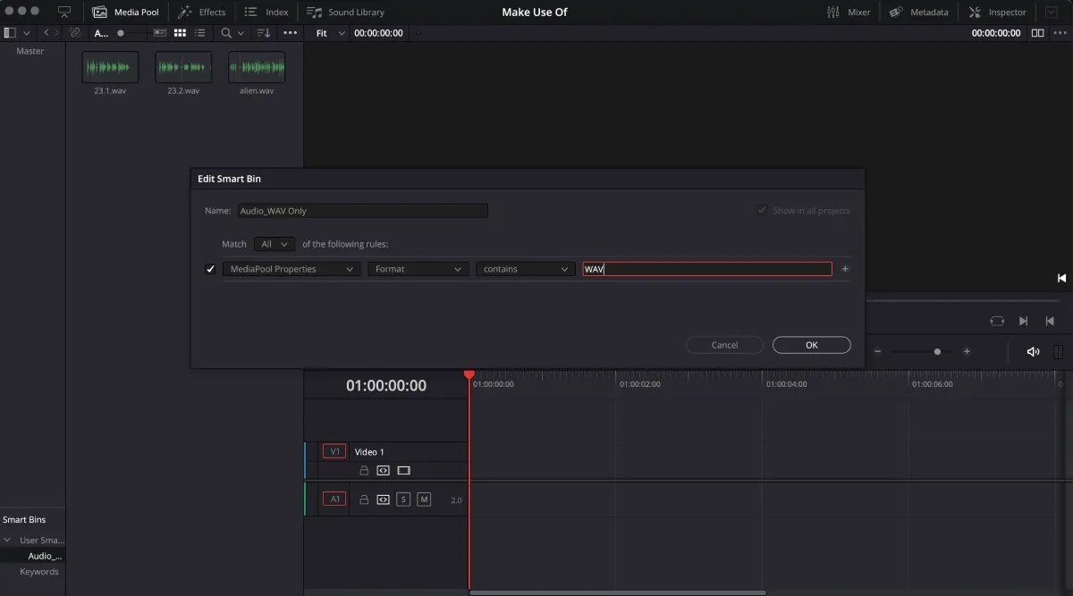This screenshot has width=1073, height=596.
Task: Open the MediaPool Properties dropdown
Action: coord(291,268)
